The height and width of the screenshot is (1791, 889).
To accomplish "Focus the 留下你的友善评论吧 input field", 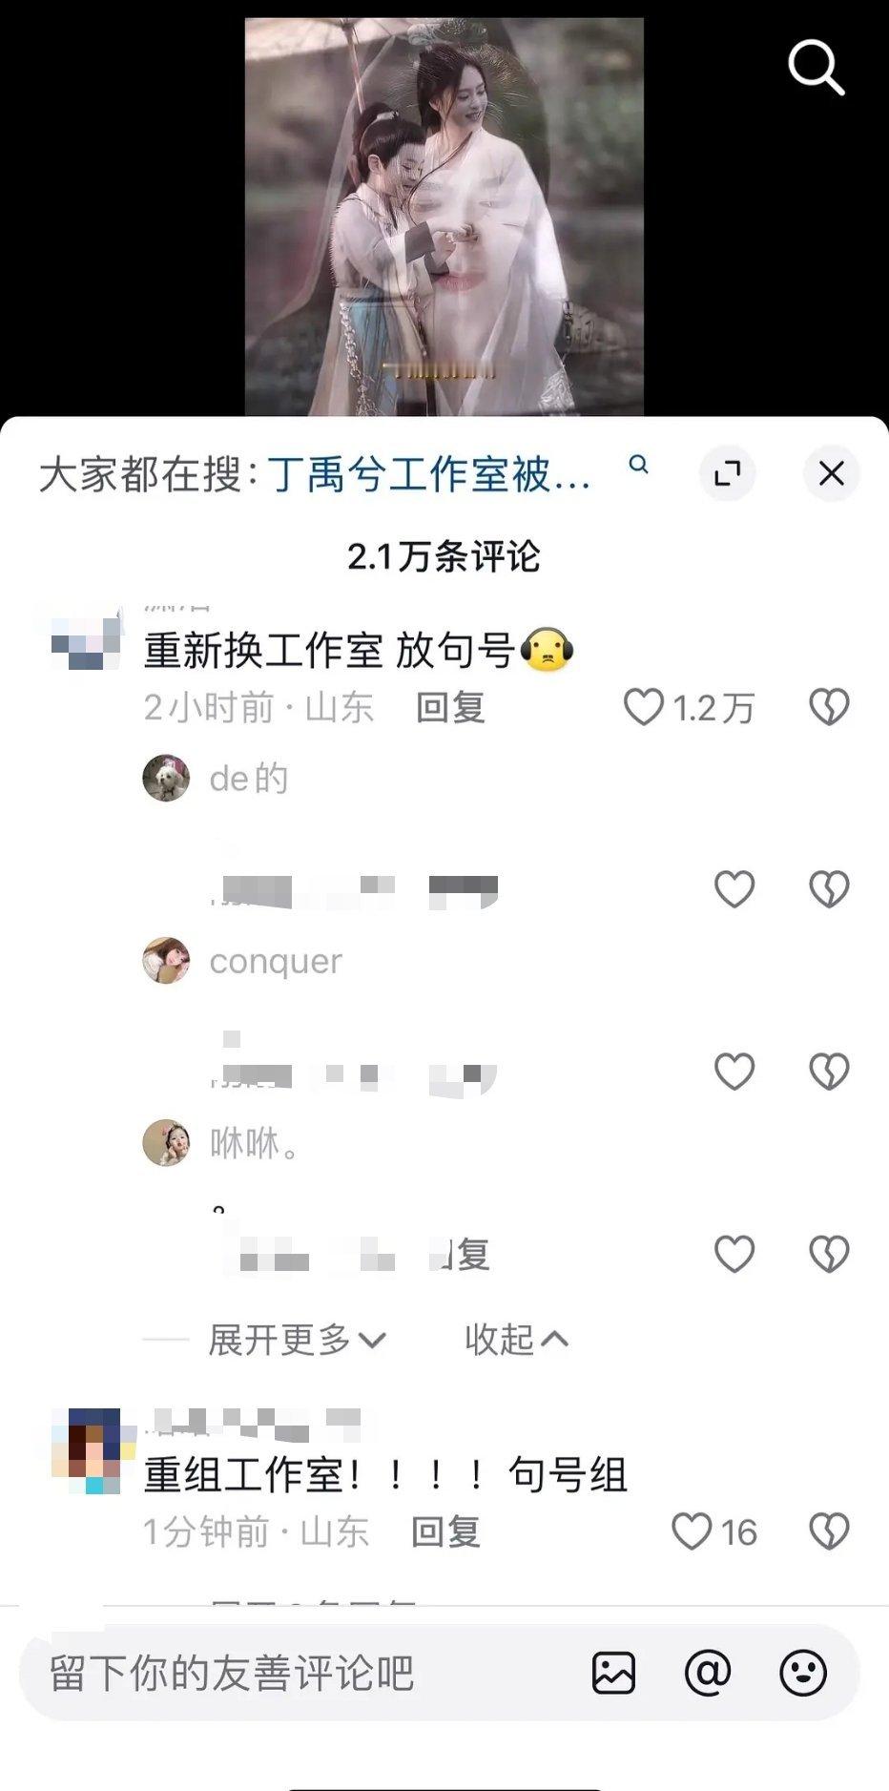I will [296, 1673].
